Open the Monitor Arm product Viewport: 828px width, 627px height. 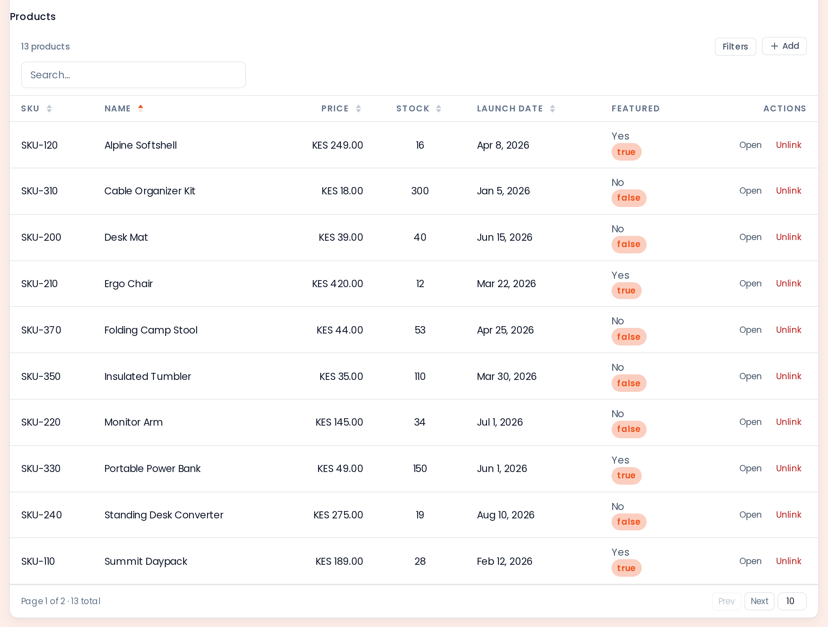coord(750,422)
